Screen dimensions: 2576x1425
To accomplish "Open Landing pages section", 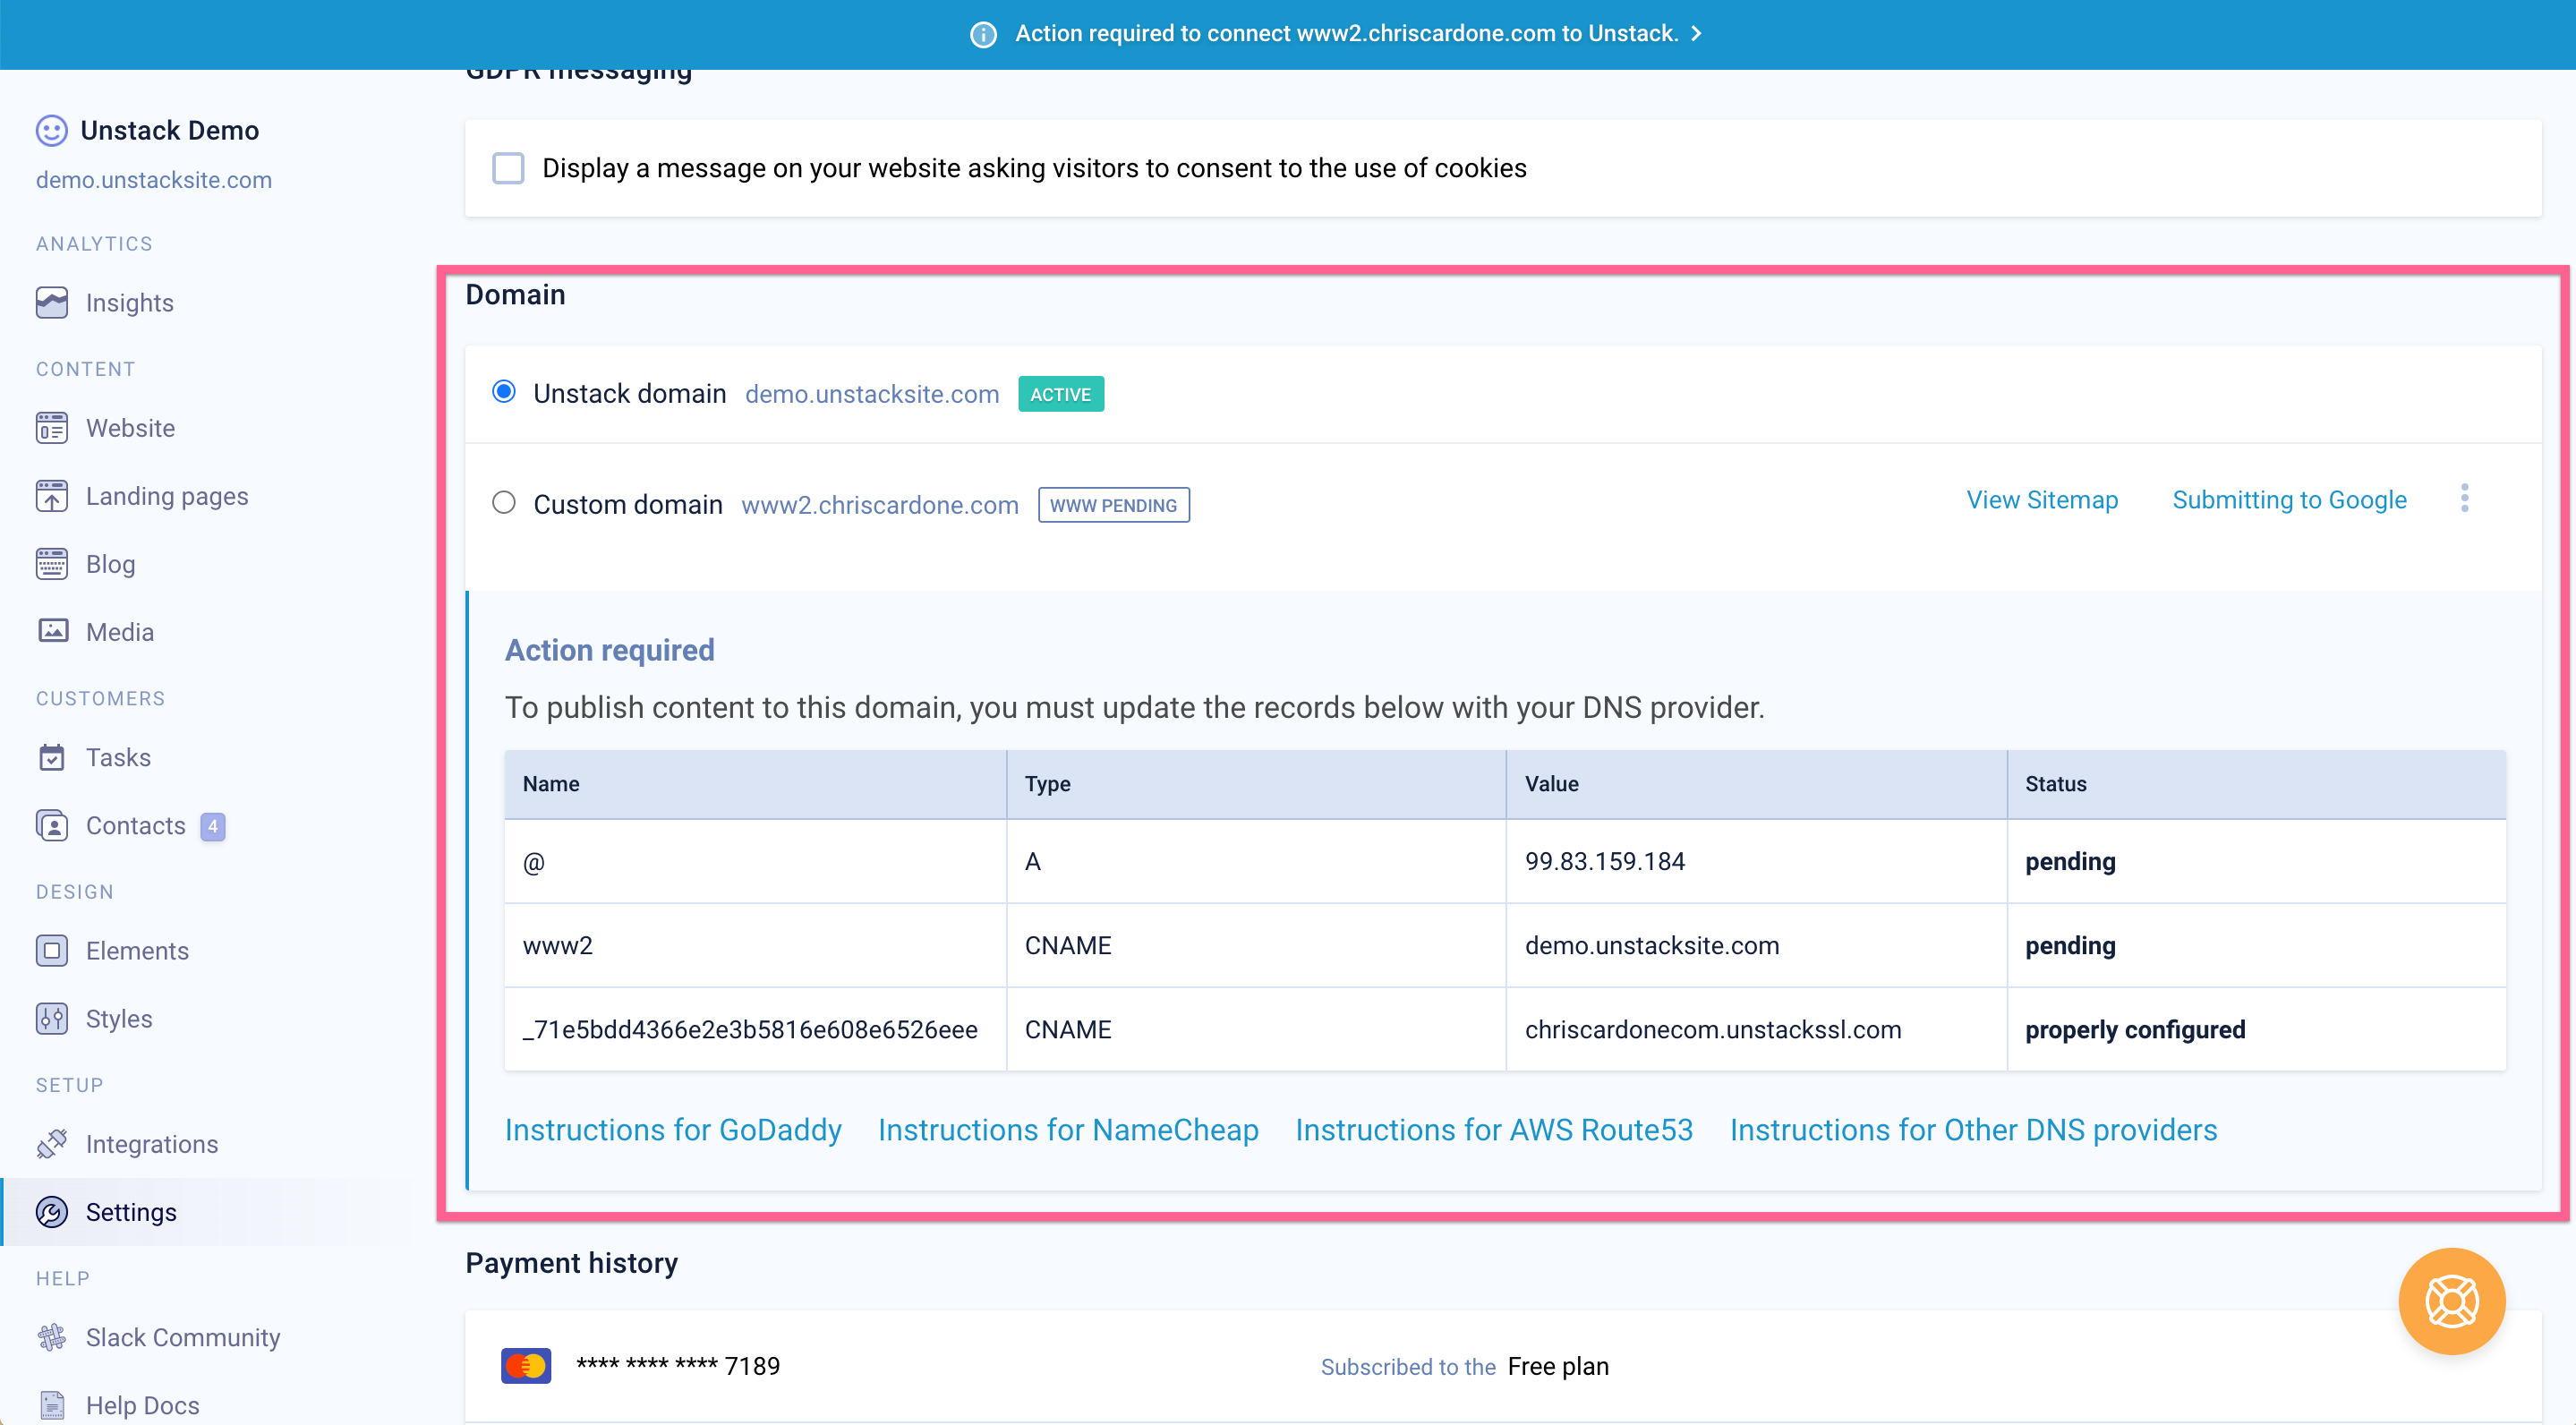I will pyautogui.click(x=167, y=497).
